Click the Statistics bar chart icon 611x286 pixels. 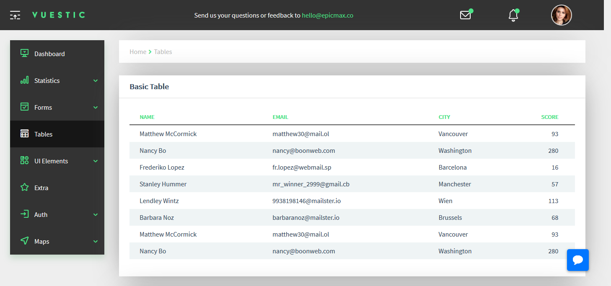(x=25, y=80)
